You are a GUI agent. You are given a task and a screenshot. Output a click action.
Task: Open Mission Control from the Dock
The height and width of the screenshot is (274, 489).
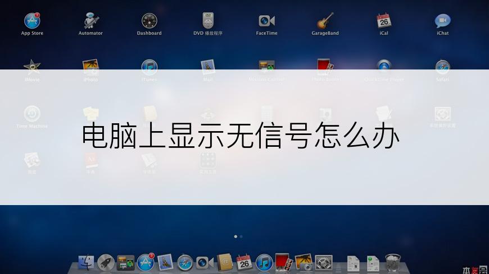tap(126, 262)
